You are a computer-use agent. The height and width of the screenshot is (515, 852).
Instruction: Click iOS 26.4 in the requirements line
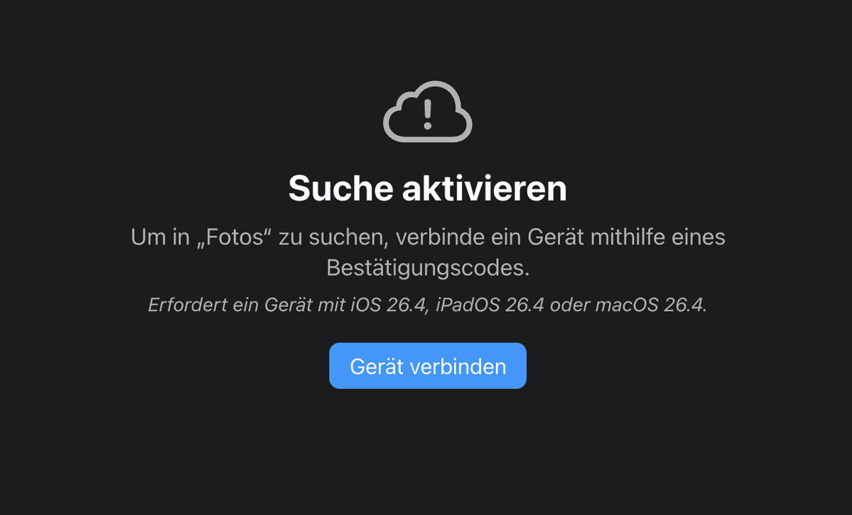[x=389, y=305]
